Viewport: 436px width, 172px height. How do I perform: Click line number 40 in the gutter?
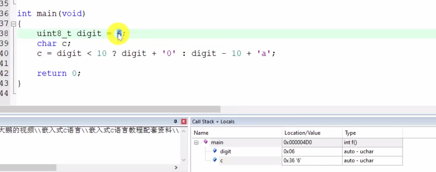(x=4, y=53)
